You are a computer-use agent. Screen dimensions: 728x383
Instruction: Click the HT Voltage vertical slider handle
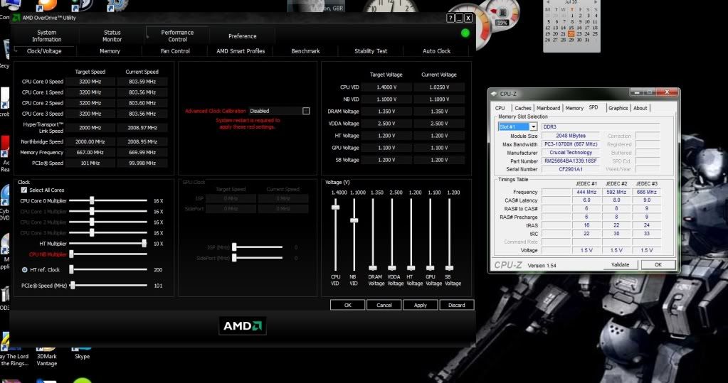(x=411, y=268)
